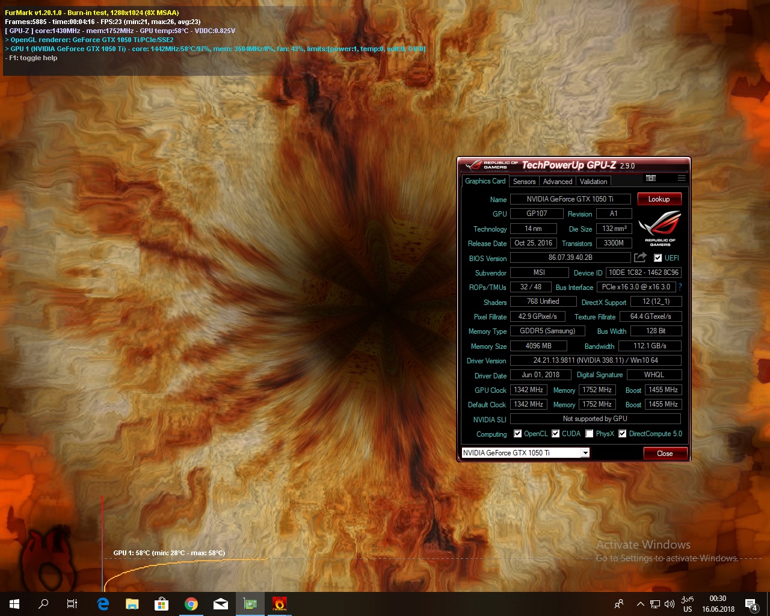
Task: Show hidden system tray icons
Action: pos(641,604)
